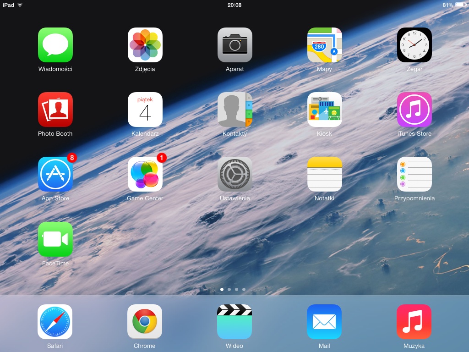This screenshot has width=469, height=352.
Task: Tap the 20:08 time in status bar
Action: pyautogui.click(x=234, y=5)
